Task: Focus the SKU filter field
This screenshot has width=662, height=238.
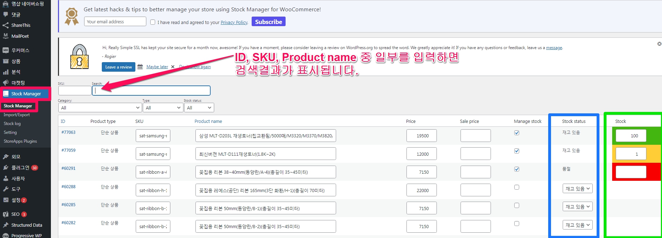Action: tap(75, 90)
